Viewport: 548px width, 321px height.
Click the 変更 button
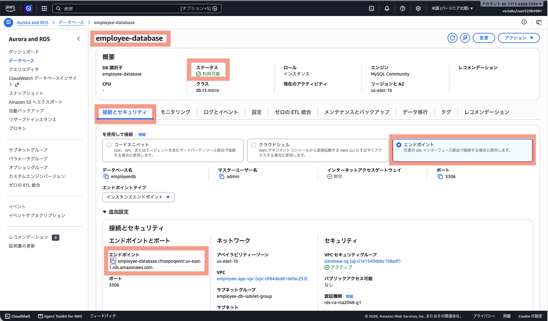click(x=484, y=38)
